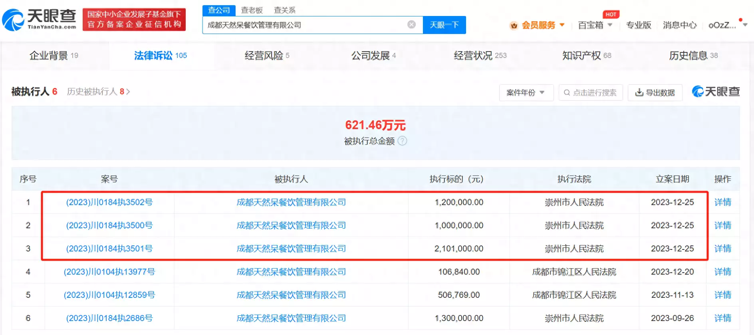Click 被执行人 6 section heading

tap(34, 92)
